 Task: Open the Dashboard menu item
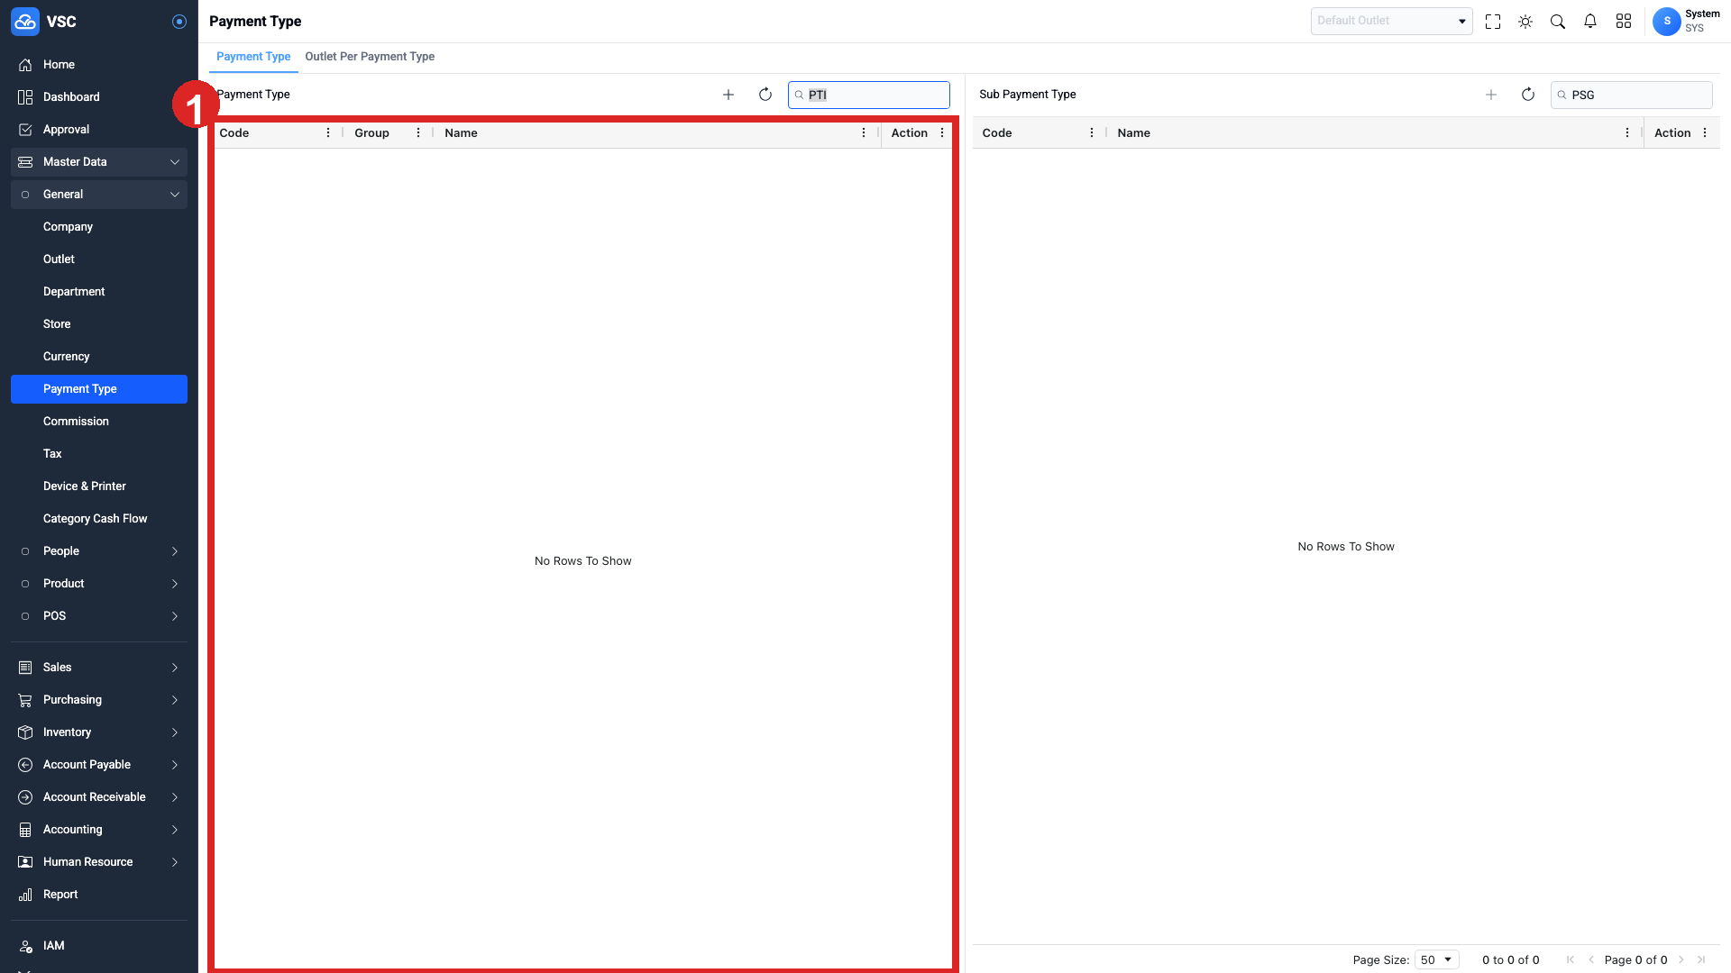point(99,97)
